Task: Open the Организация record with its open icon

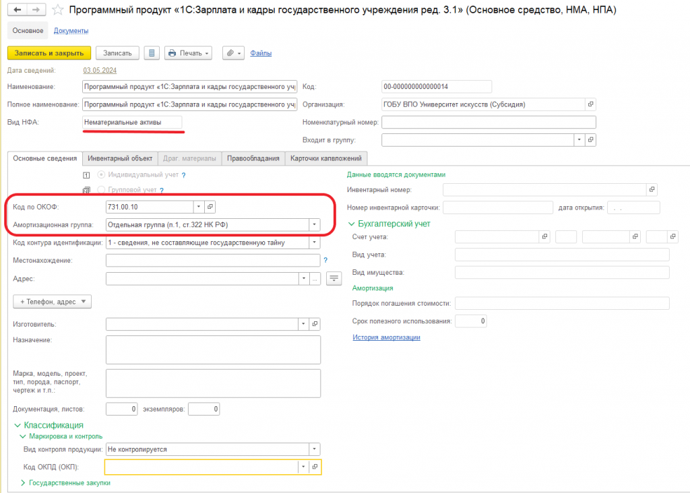Action: pos(590,104)
